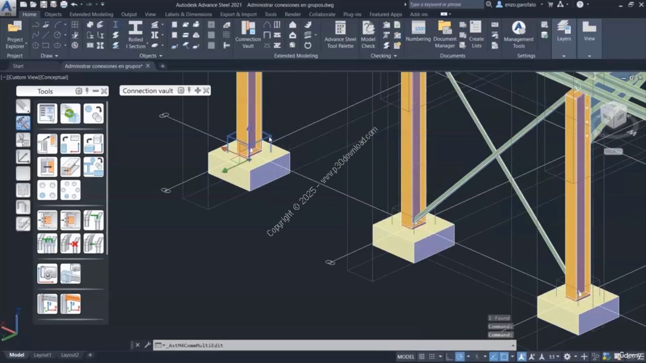
Task: Open the Layers panel dropdown
Action: 564,56
